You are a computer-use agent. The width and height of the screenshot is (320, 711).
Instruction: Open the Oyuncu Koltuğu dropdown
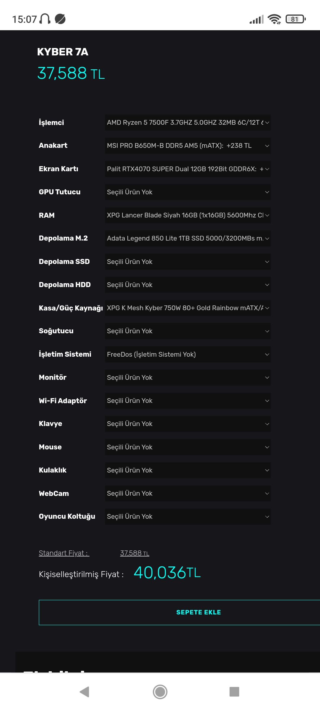pos(188,517)
